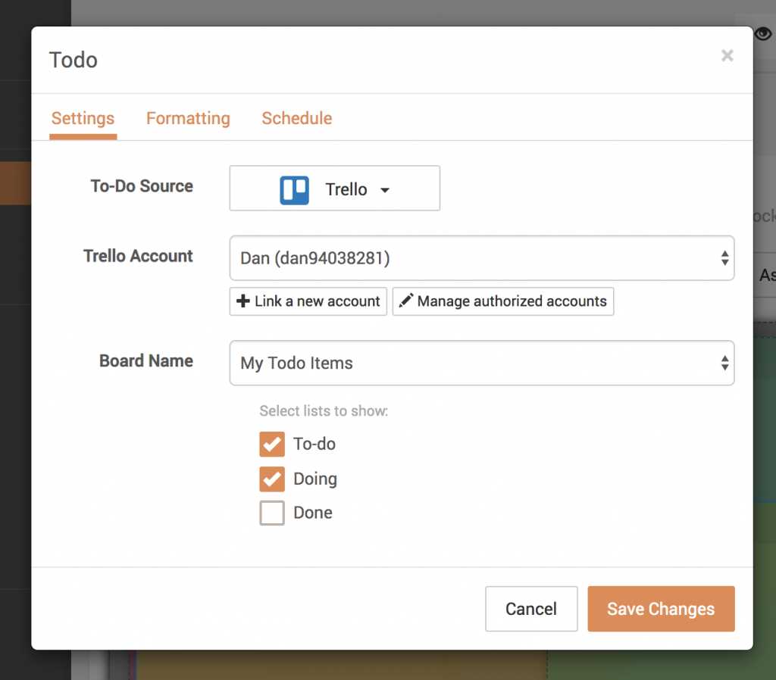Image resolution: width=776 pixels, height=680 pixels.
Task: Open the Schedule tab
Action: pos(297,119)
